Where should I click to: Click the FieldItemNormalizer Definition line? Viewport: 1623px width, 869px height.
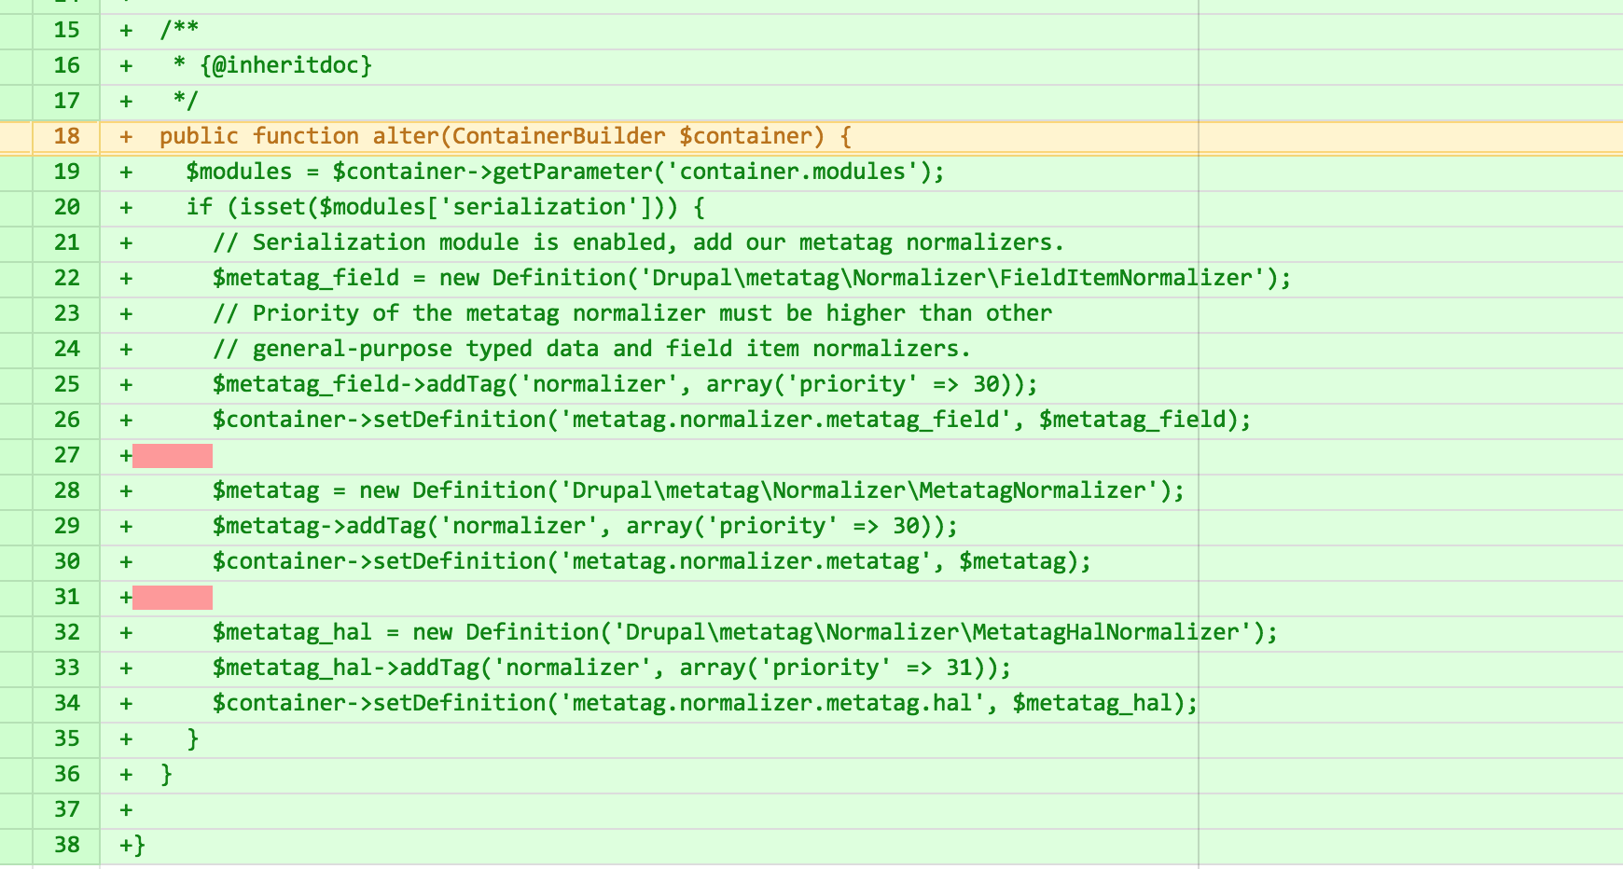pyautogui.click(x=752, y=278)
